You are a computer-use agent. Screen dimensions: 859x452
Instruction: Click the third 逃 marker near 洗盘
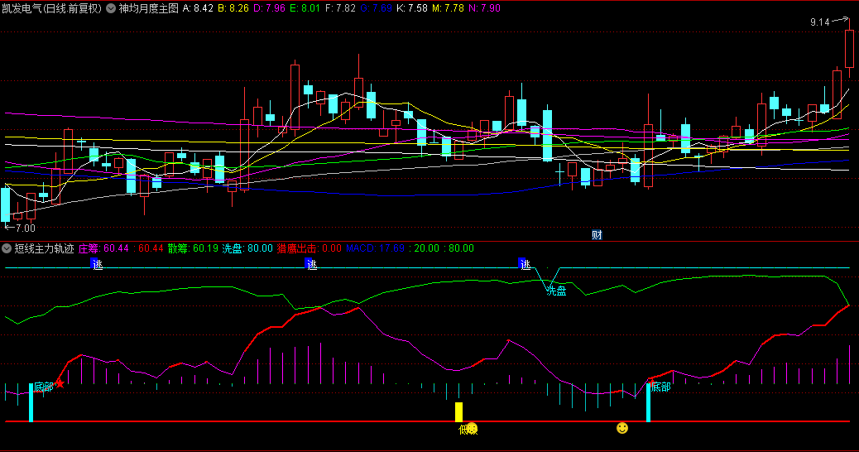point(524,265)
